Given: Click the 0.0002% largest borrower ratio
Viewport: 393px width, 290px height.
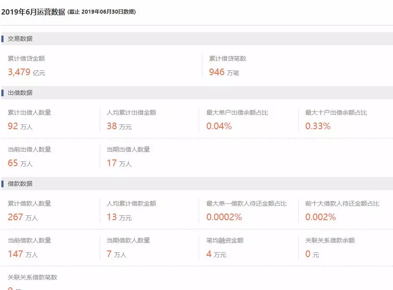Looking at the screenshot, I should 224,217.
